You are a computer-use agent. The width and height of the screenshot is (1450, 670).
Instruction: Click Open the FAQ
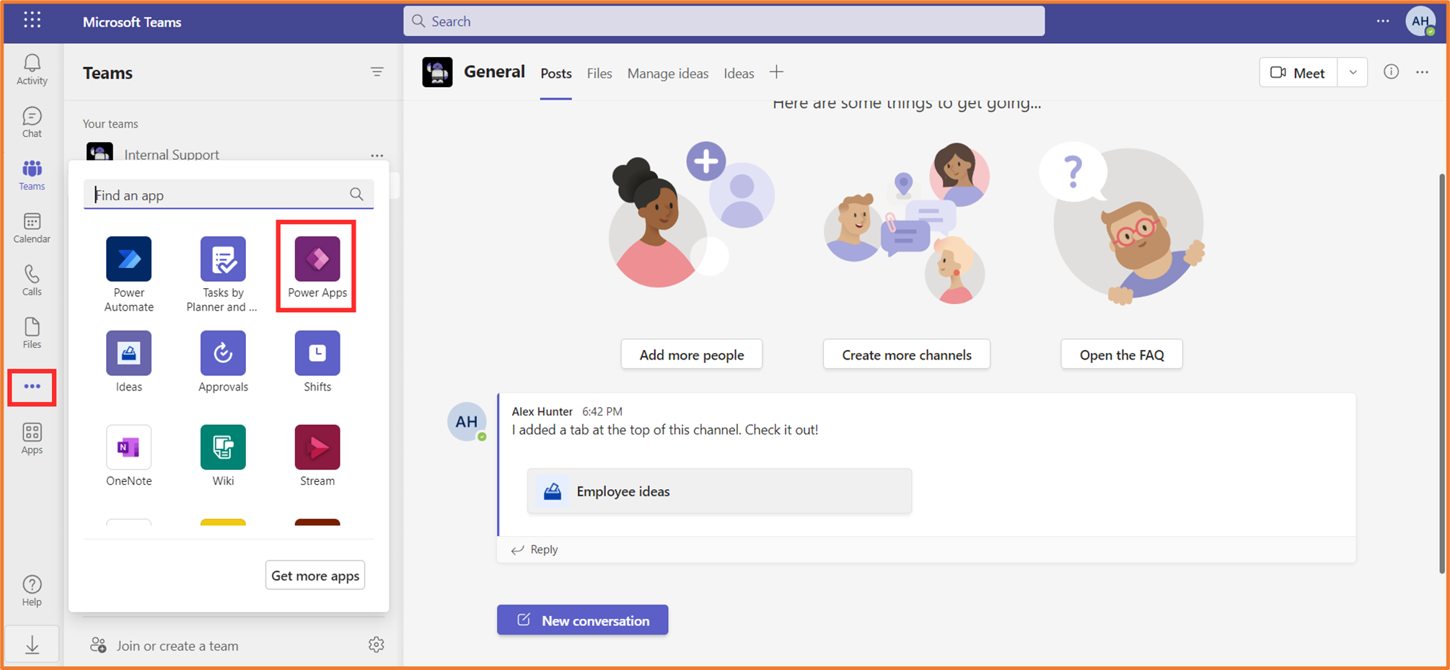(x=1121, y=354)
